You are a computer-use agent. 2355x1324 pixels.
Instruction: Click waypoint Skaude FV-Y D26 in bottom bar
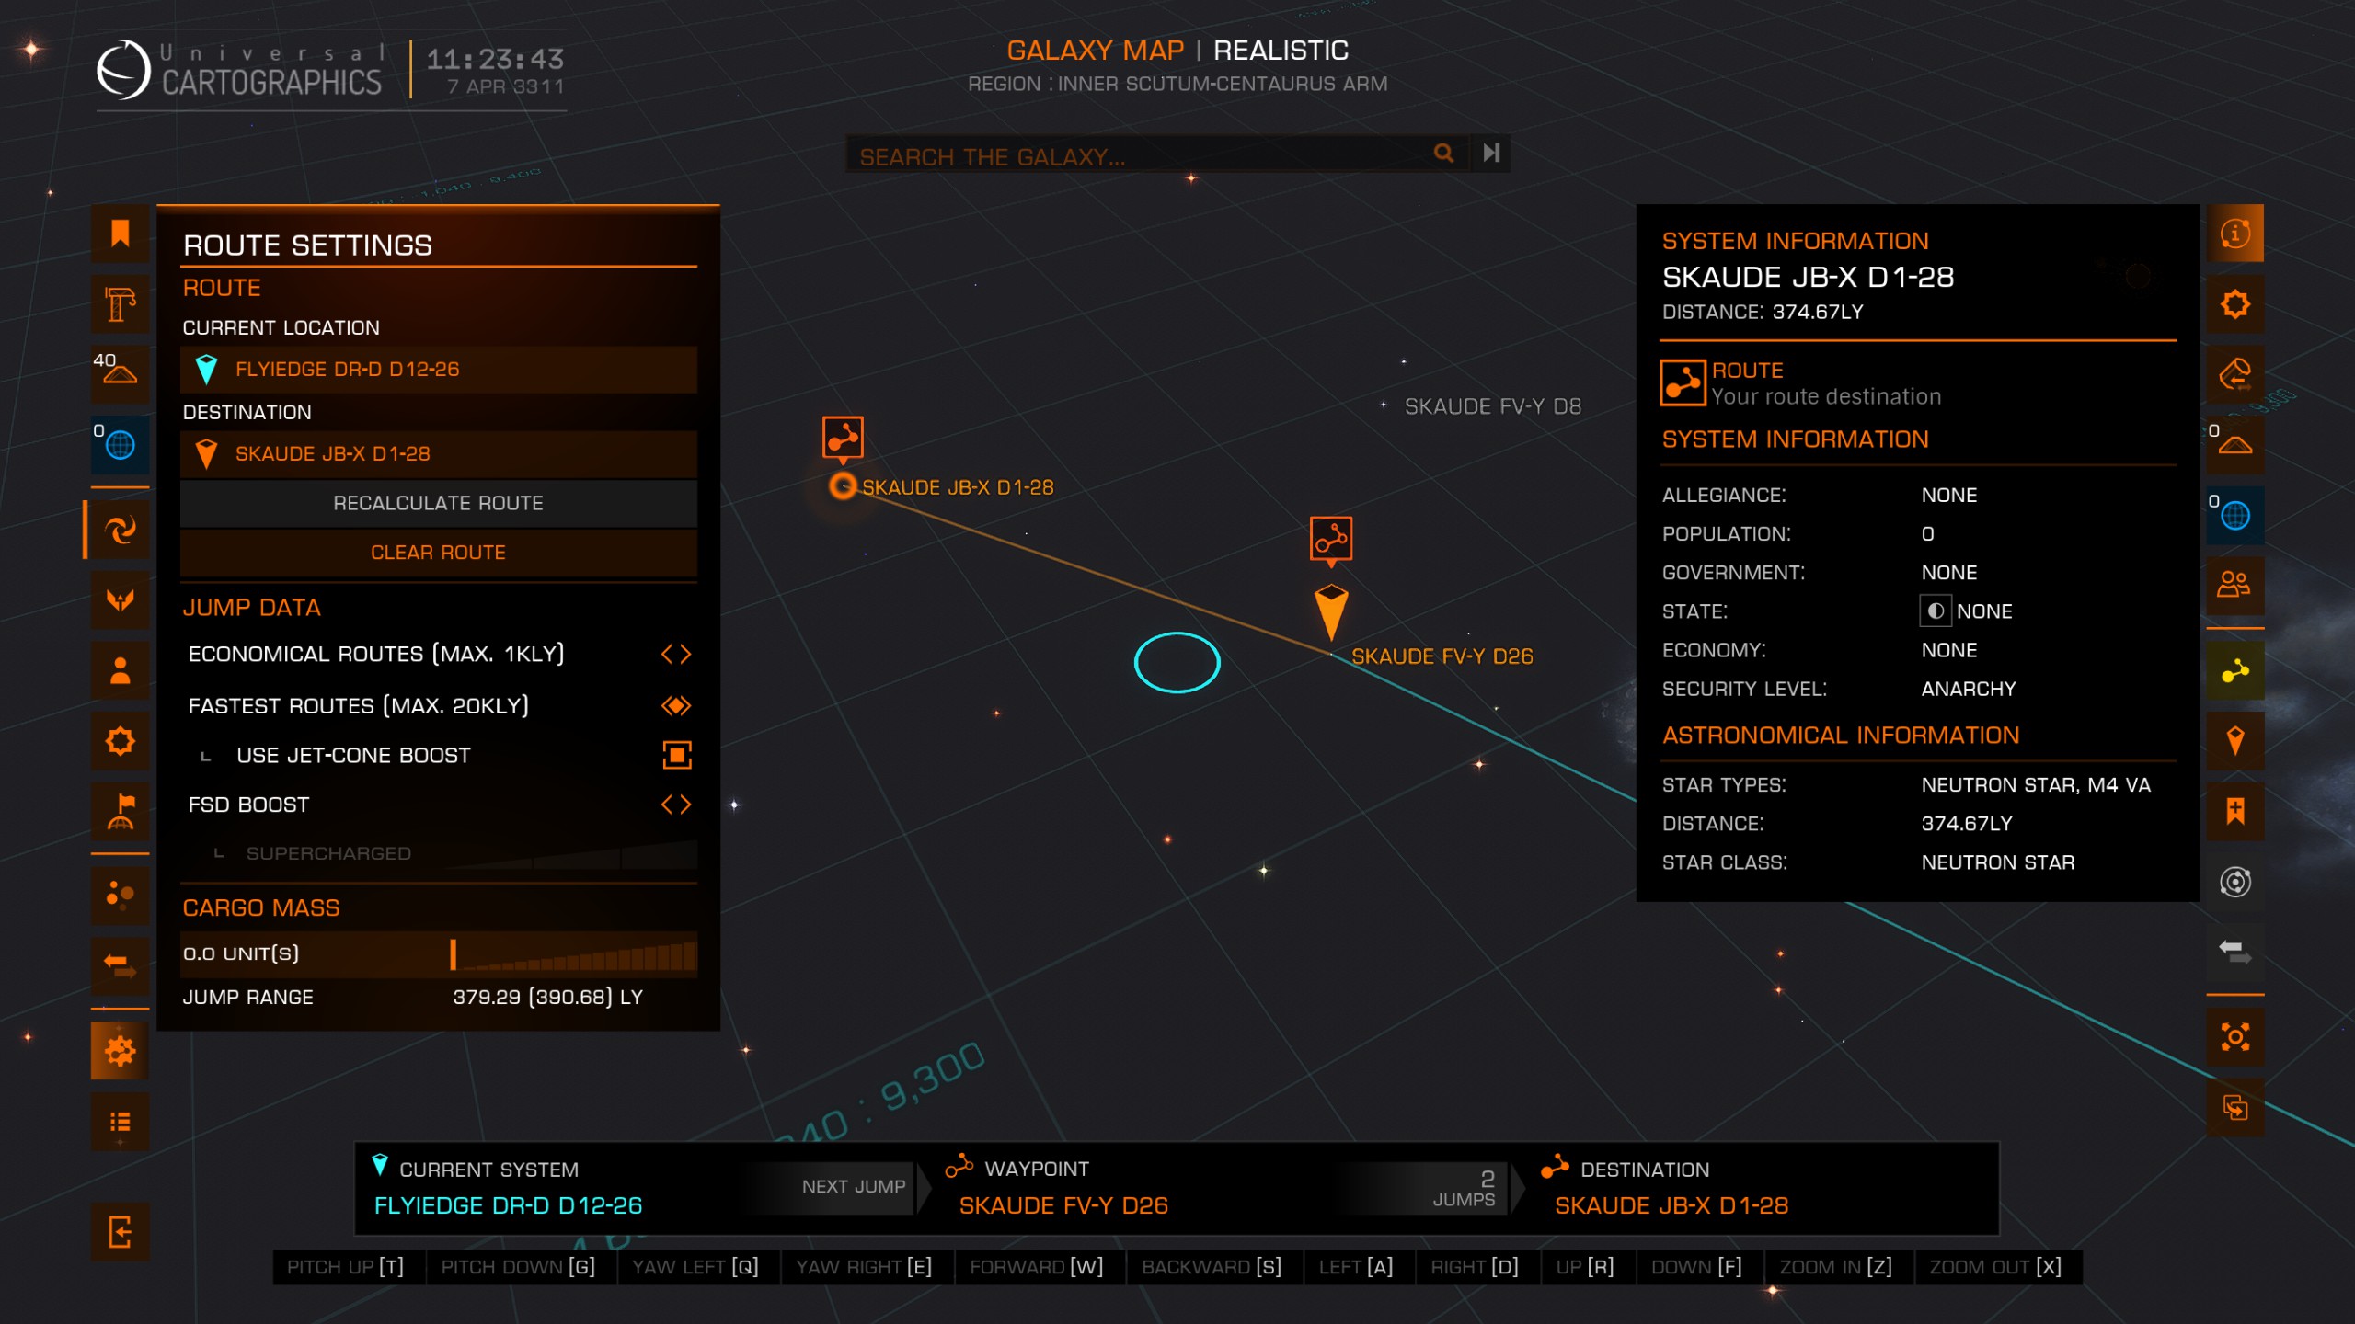pyautogui.click(x=1063, y=1205)
